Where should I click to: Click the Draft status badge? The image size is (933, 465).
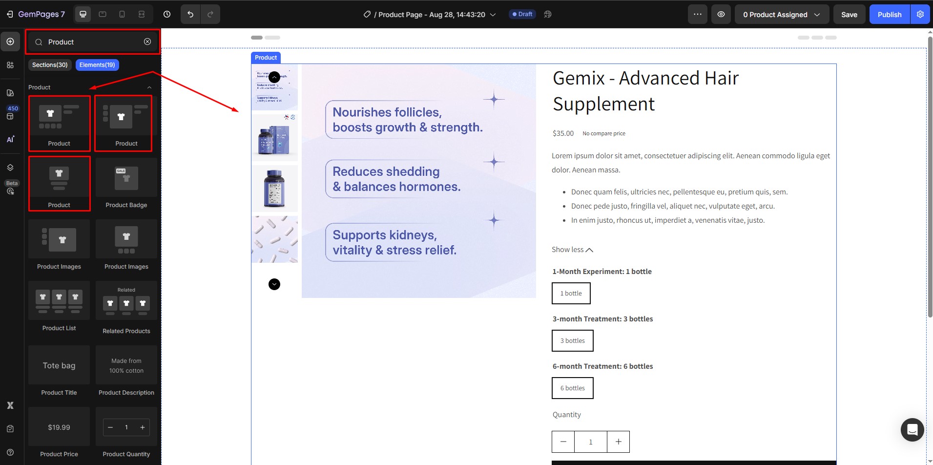click(522, 14)
